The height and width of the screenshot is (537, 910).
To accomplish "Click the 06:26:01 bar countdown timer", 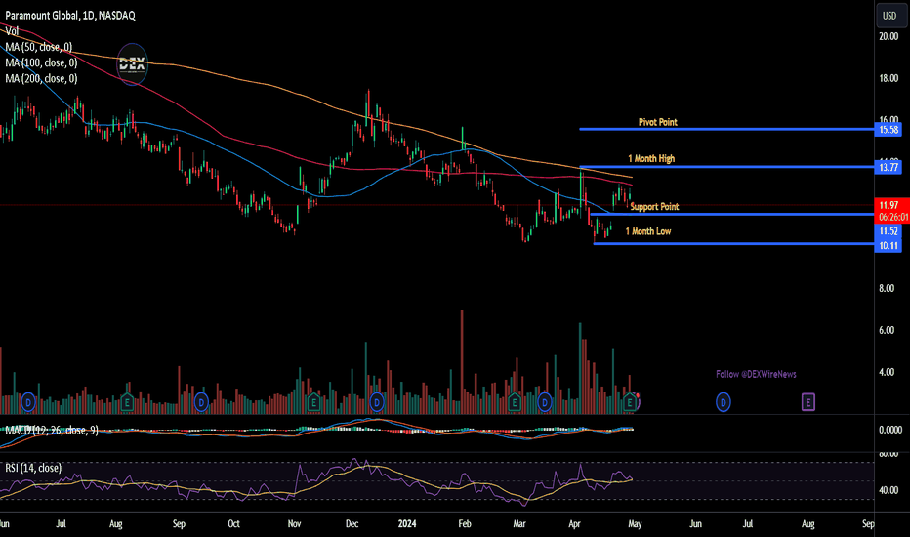I will coord(892,217).
